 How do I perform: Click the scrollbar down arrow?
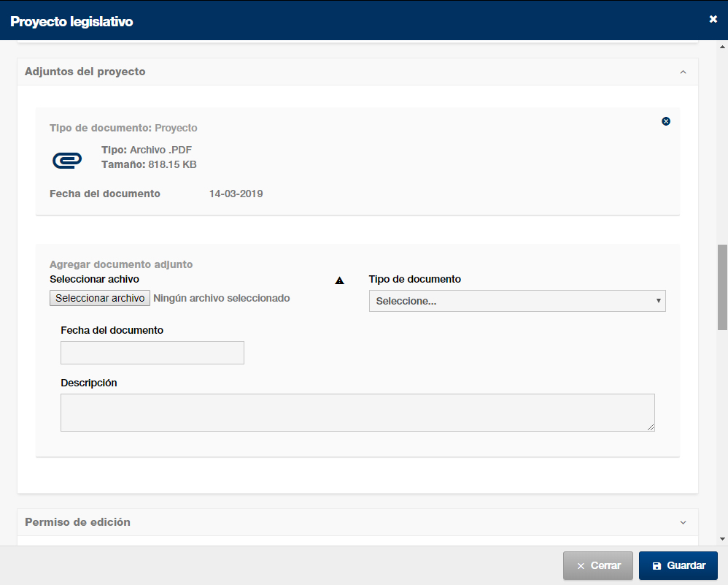[722, 539]
